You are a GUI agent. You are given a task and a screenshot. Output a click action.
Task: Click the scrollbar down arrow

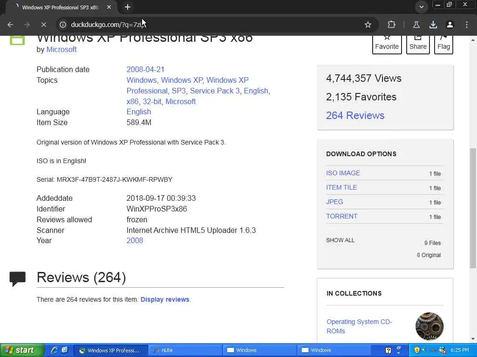coord(473,339)
